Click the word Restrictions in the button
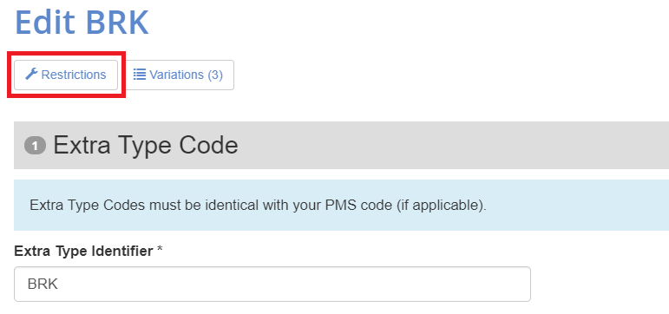The width and height of the screenshot is (669, 314). [74, 75]
